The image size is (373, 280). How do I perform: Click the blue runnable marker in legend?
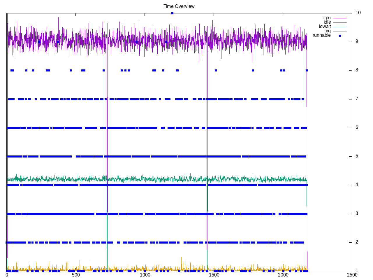[340, 36]
